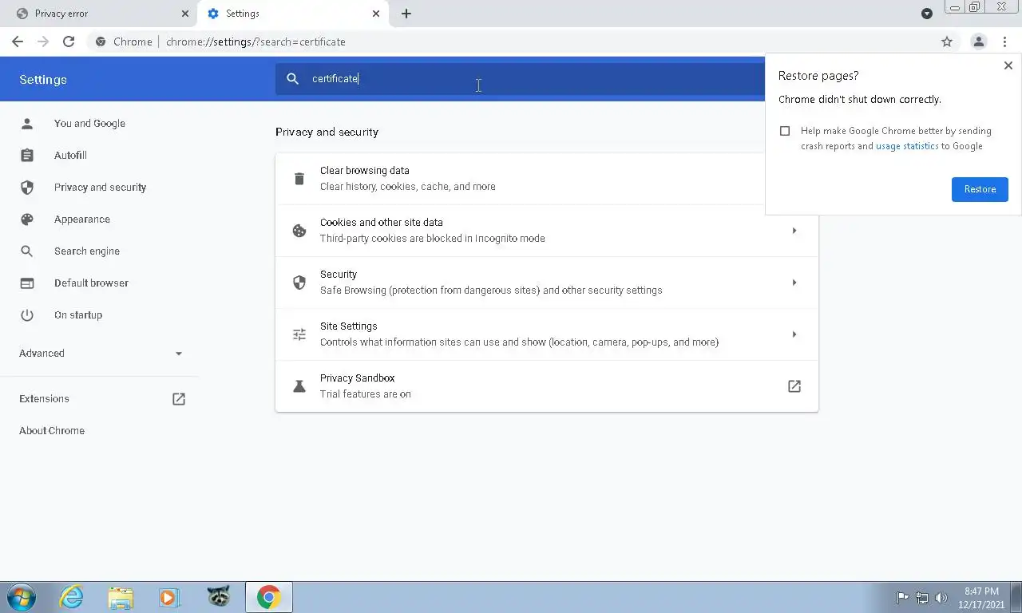1022x613 pixels.
Task: Close the Restore pages popup
Action: point(1008,65)
